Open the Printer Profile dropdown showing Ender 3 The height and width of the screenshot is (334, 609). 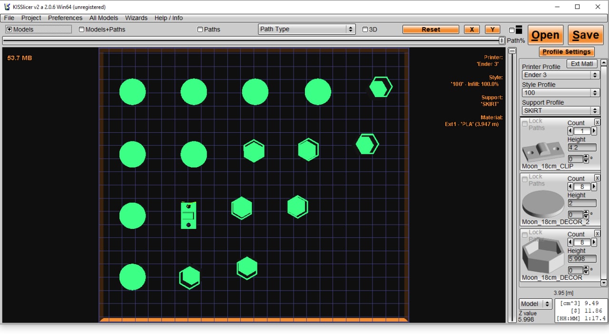point(560,75)
